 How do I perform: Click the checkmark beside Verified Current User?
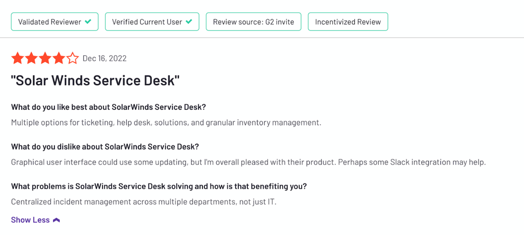[x=189, y=21]
